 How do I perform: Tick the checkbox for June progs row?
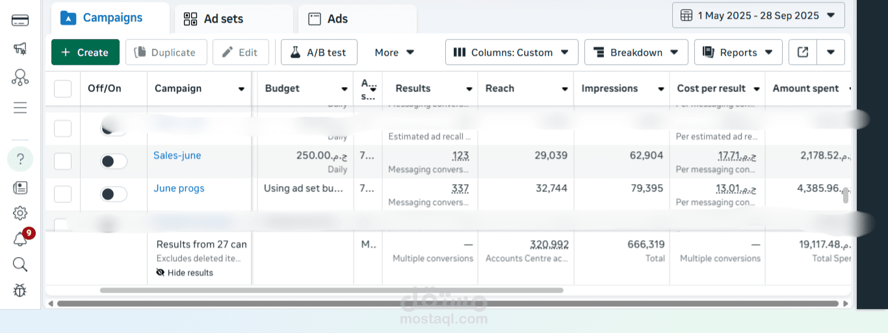coord(62,193)
